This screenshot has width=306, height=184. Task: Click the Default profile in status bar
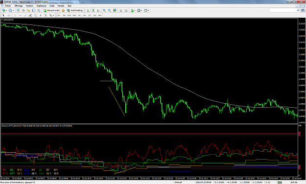(178, 183)
